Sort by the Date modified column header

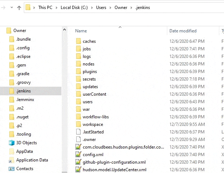pos(183,31)
